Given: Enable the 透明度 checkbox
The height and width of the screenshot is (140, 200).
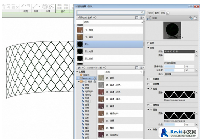Looking at the screenshot, I should [x=151, y=84].
